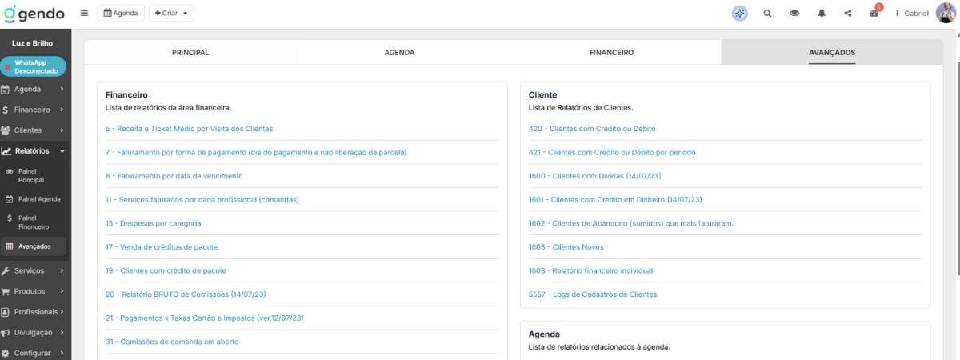Screen dimensions: 960x360
Task: Open report 1608 Relatório financeiro individual
Action: coord(591,270)
